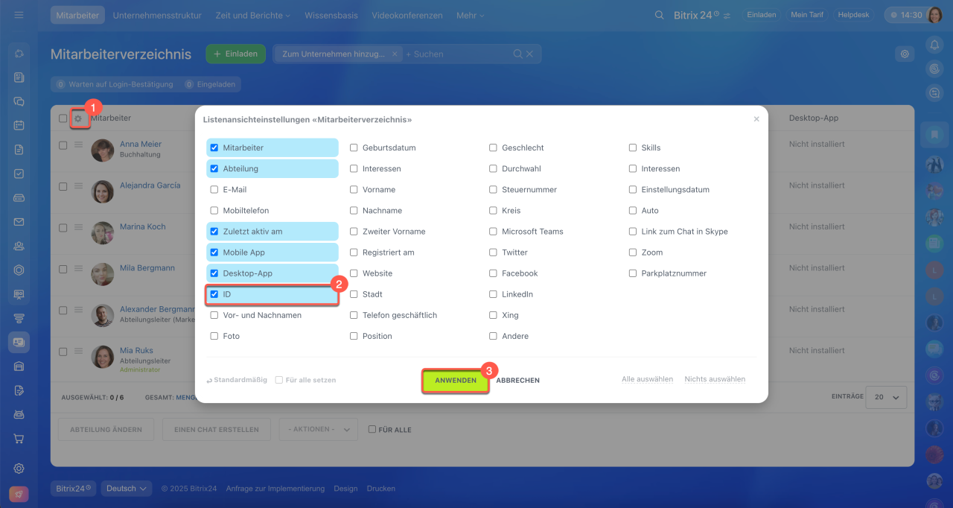Select the row checkbox for Alejandra García

(x=63, y=185)
